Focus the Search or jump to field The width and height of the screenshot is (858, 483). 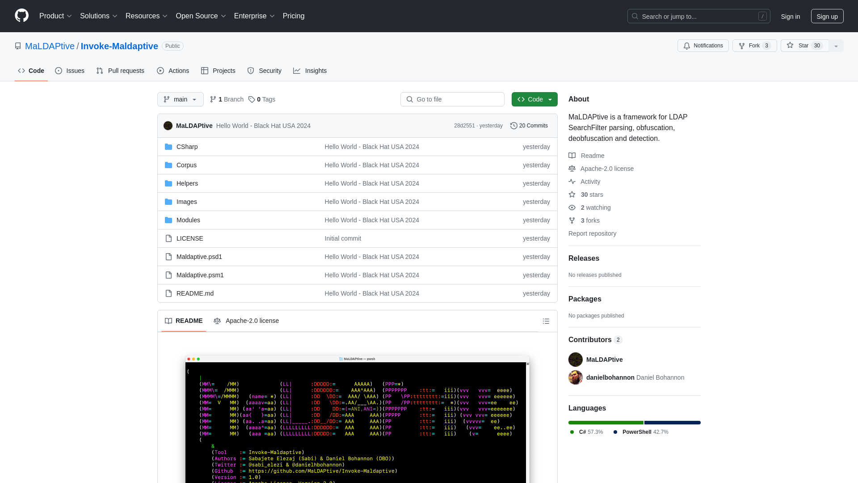pos(699,16)
